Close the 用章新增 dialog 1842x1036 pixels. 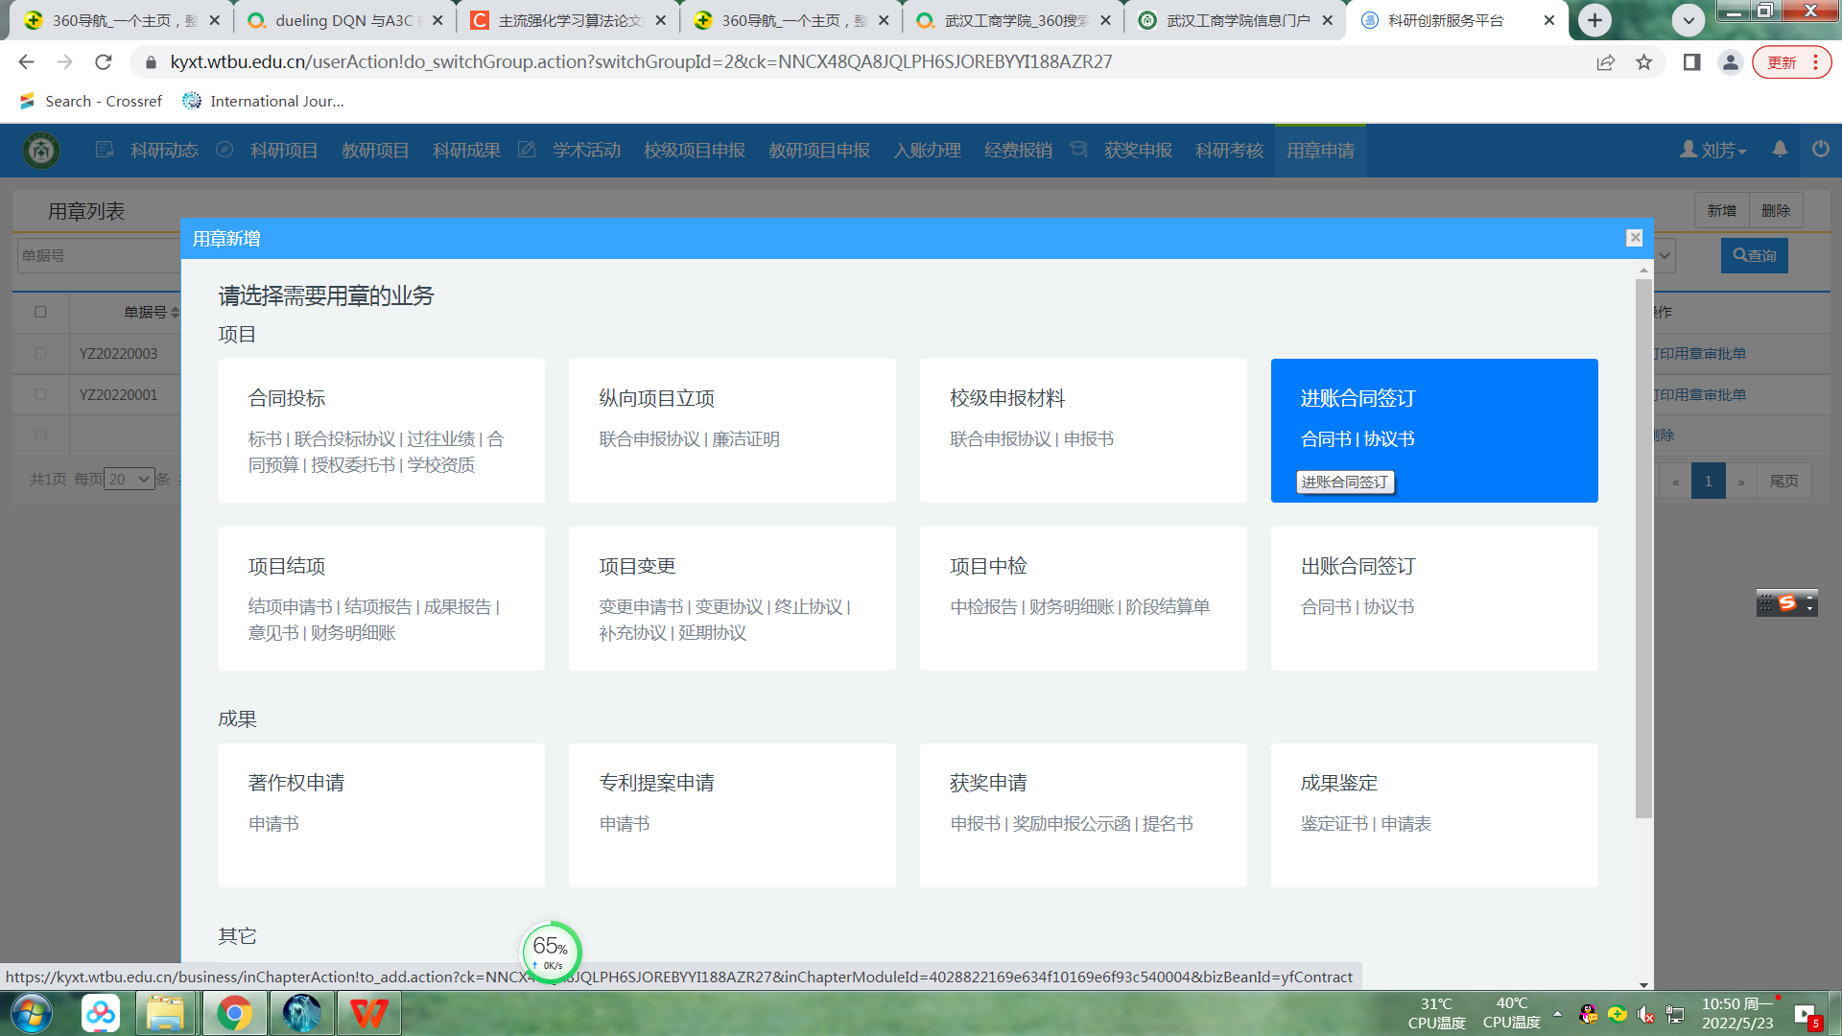coord(1634,238)
